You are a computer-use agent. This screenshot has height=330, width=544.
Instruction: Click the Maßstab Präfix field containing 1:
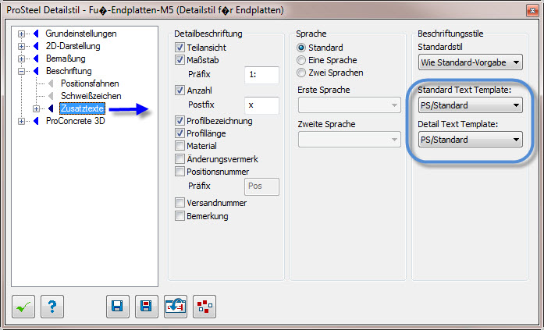261,75
